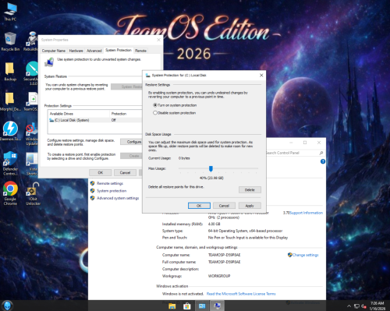390x311 pixels.
Task: Select the TeamOS file on the desktop
Action: pos(32,101)
